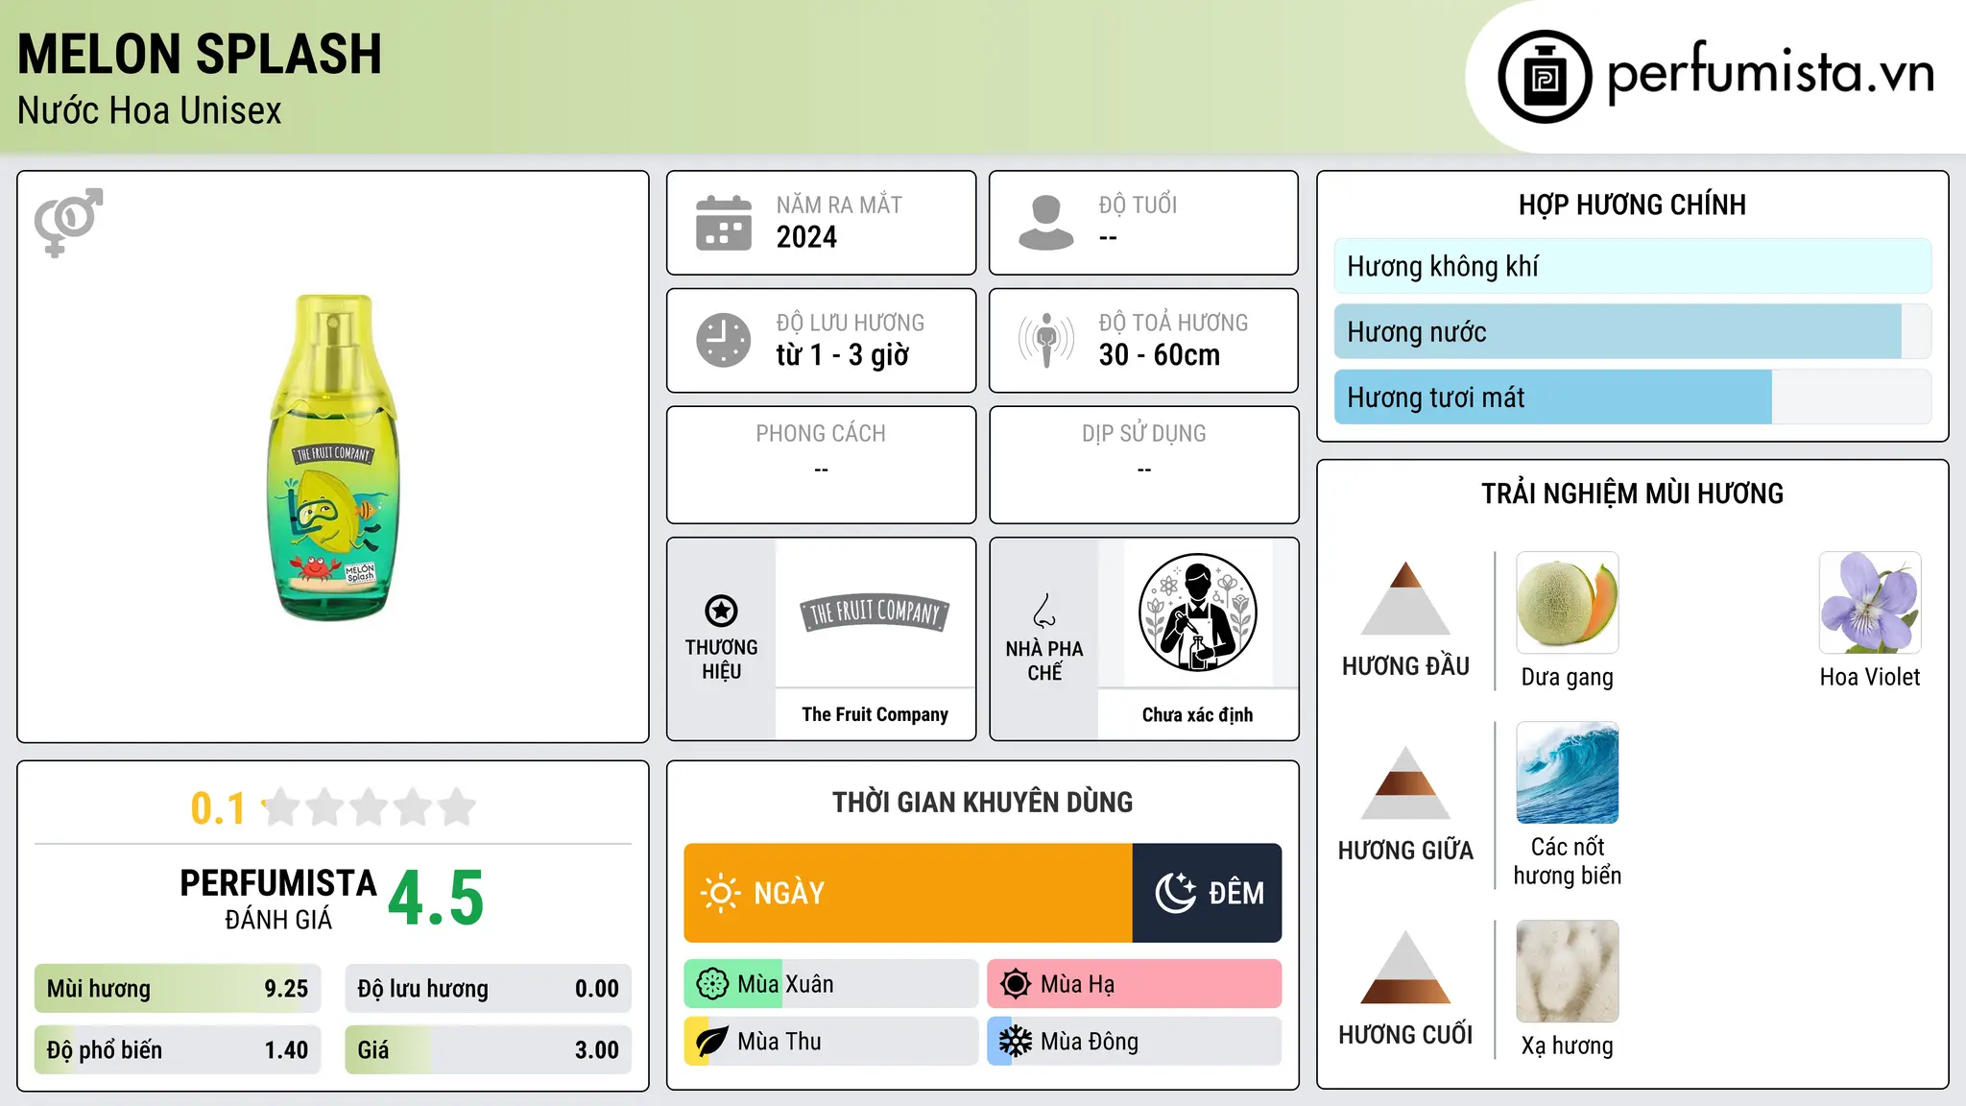Click the Nước Hoa Unisex subtitle
The width and height of the screenshot is (1966, 1106).
tap(149, 110)
